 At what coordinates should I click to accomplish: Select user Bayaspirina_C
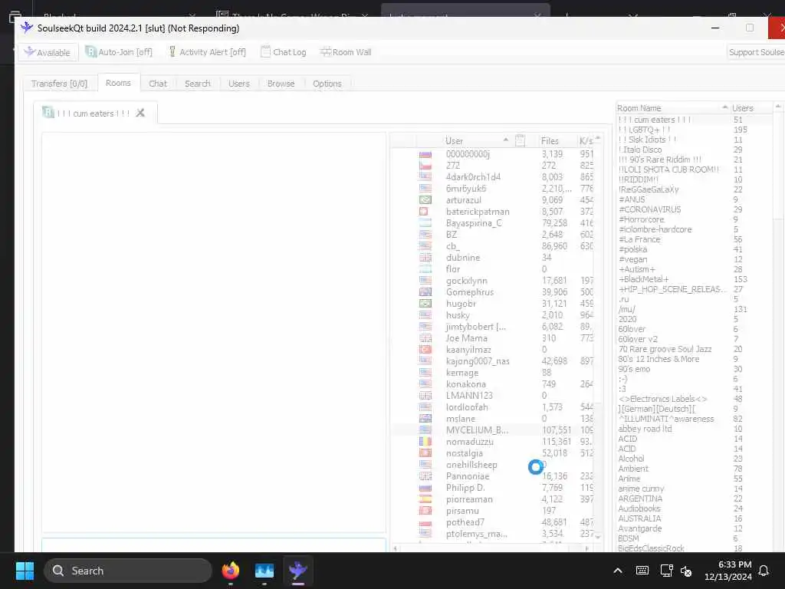tap(474, 223)
